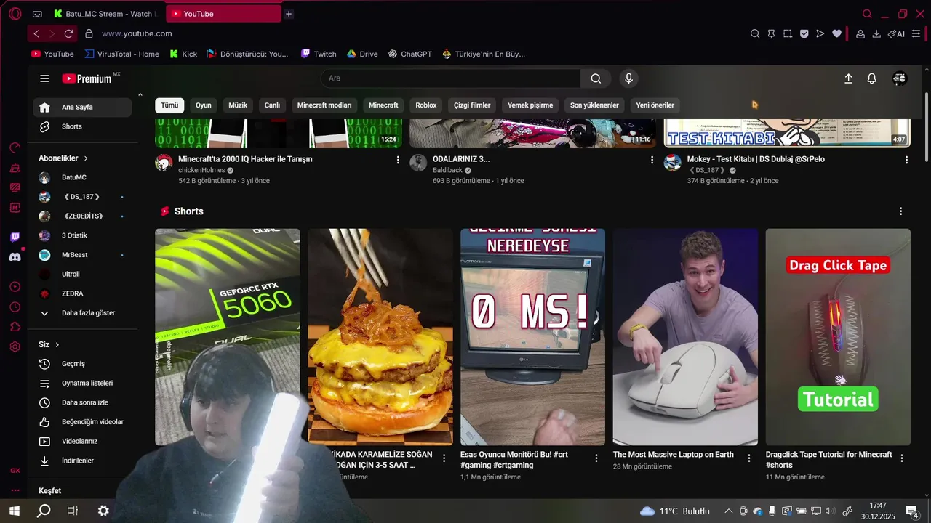Click the YouTube search input field
The height and width of the screenshot is (523, 931).
tap(451, 78)
